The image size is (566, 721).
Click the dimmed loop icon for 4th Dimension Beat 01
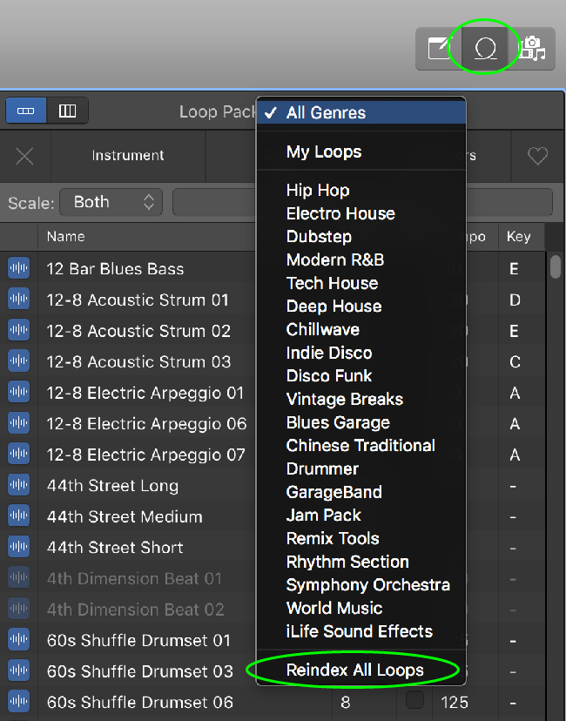18,578
